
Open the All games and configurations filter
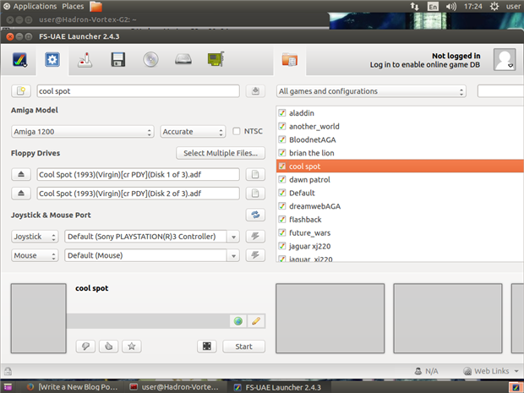pos(371,91)
